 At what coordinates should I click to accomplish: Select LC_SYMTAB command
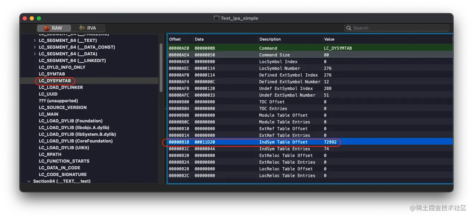[x=52, y=74]
